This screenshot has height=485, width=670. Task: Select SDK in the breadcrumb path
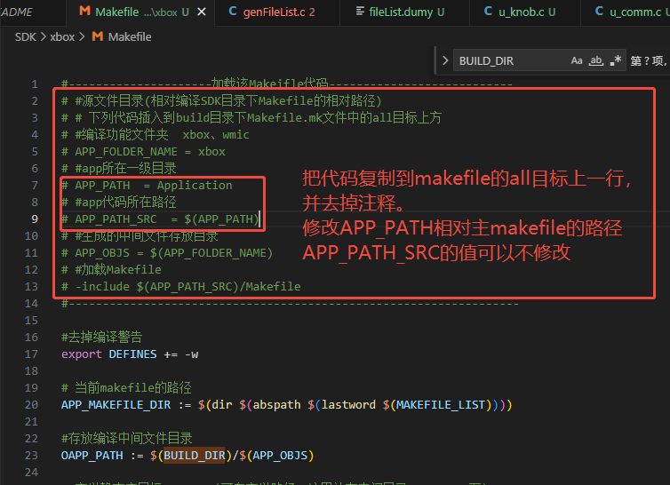coord(26,37)
